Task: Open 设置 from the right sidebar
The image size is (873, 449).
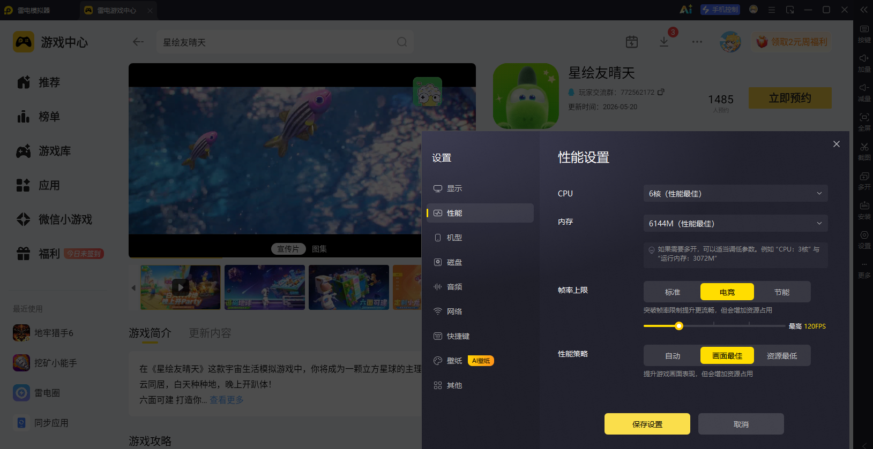Action: tap(864, 240)
